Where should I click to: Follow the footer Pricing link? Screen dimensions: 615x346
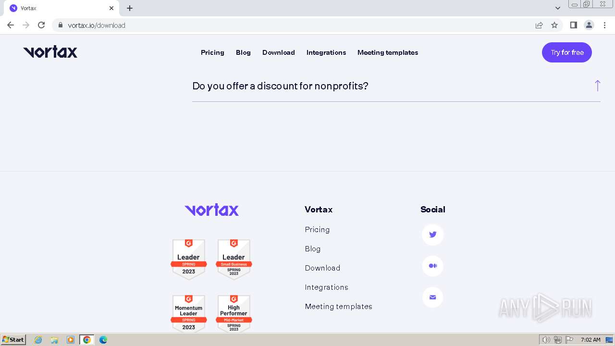317,230
